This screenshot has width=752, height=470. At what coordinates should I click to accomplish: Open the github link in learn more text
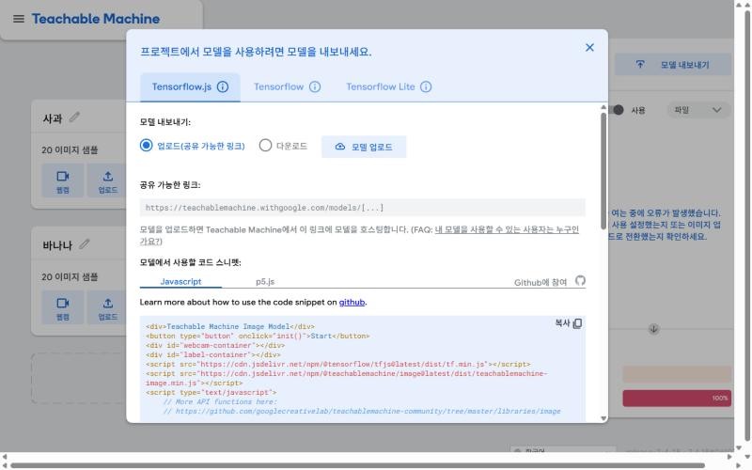[x=352, y=302]
